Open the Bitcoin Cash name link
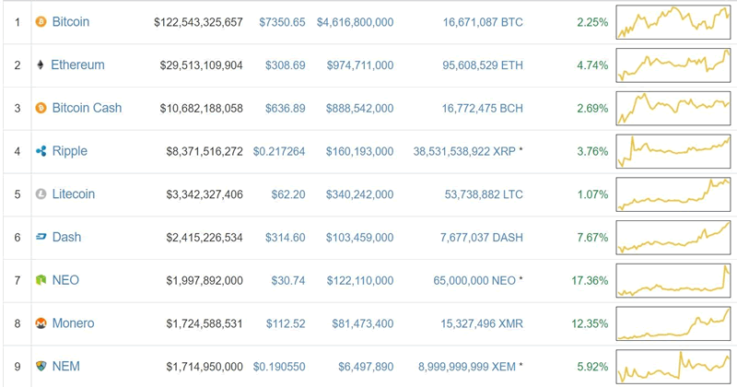Image resolution: width=737 pixels, height=387 pixels. [87, 108]
